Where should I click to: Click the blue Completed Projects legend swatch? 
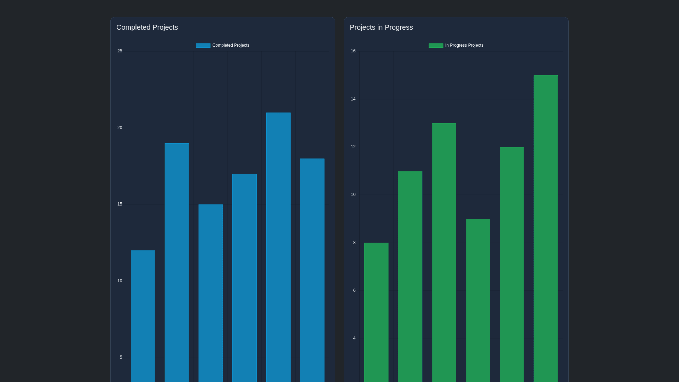coord(203,46)
